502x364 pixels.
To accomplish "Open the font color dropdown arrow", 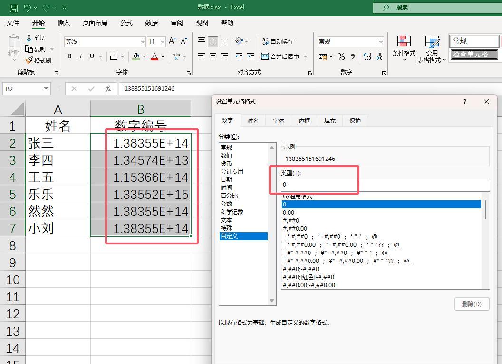I will [x=163, y=56].
